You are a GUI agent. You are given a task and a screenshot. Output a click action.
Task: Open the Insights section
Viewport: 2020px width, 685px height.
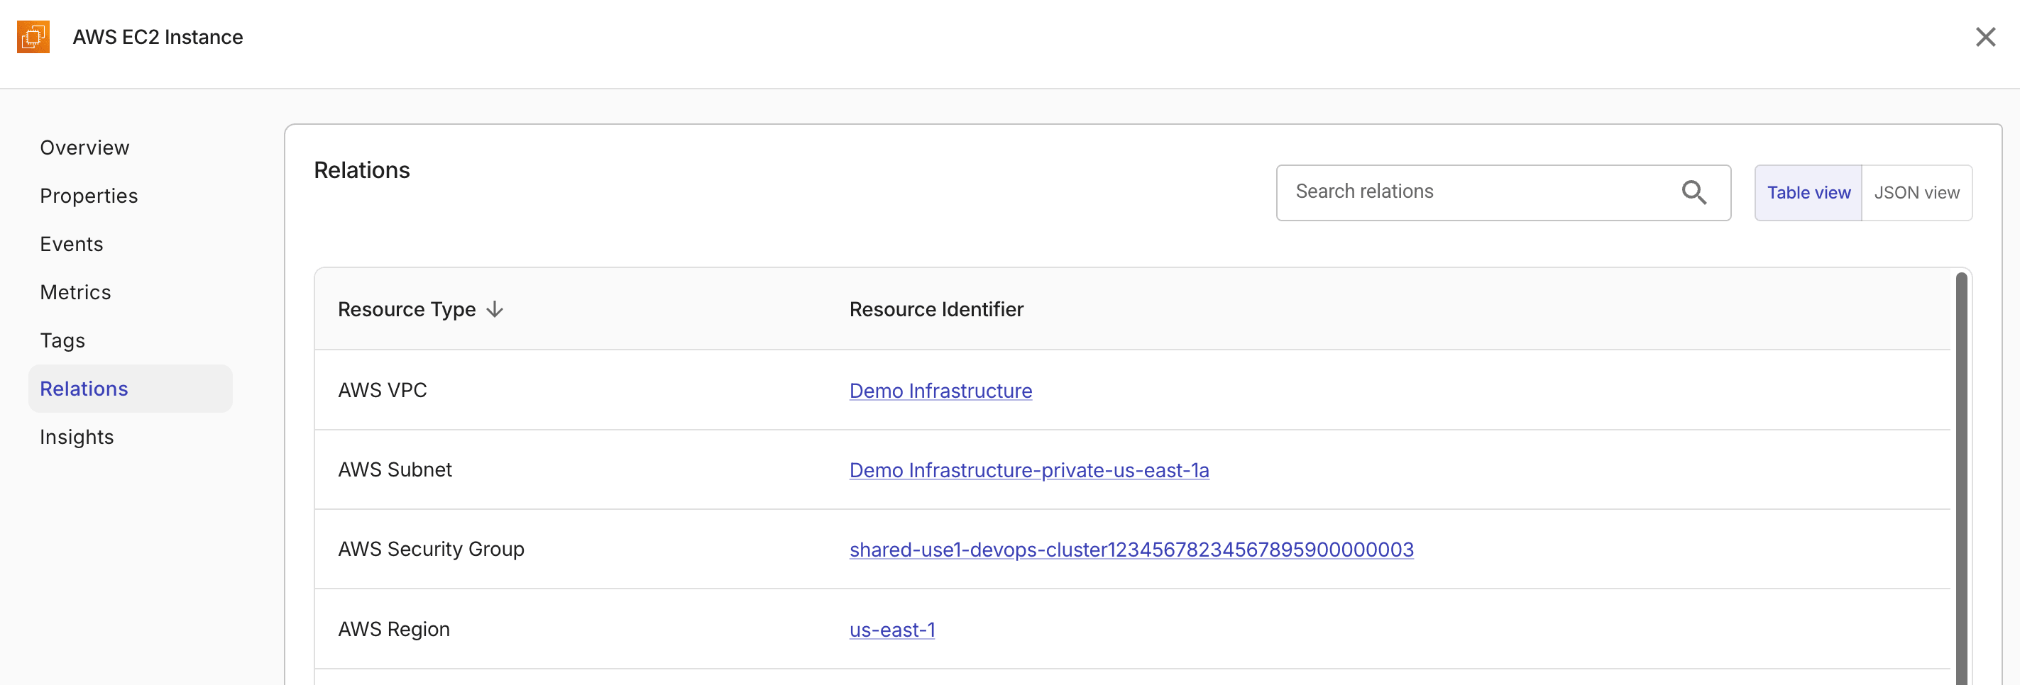(77, 437)
